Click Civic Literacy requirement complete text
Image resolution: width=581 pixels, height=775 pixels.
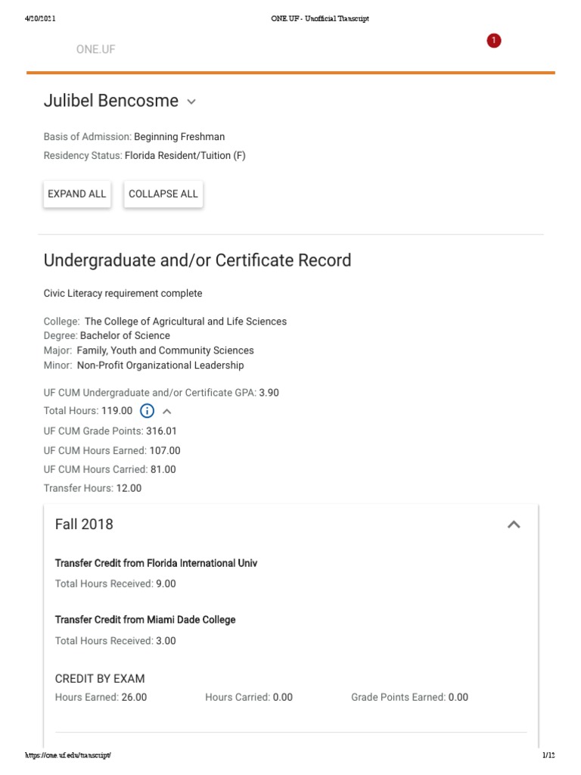[123, 293]
